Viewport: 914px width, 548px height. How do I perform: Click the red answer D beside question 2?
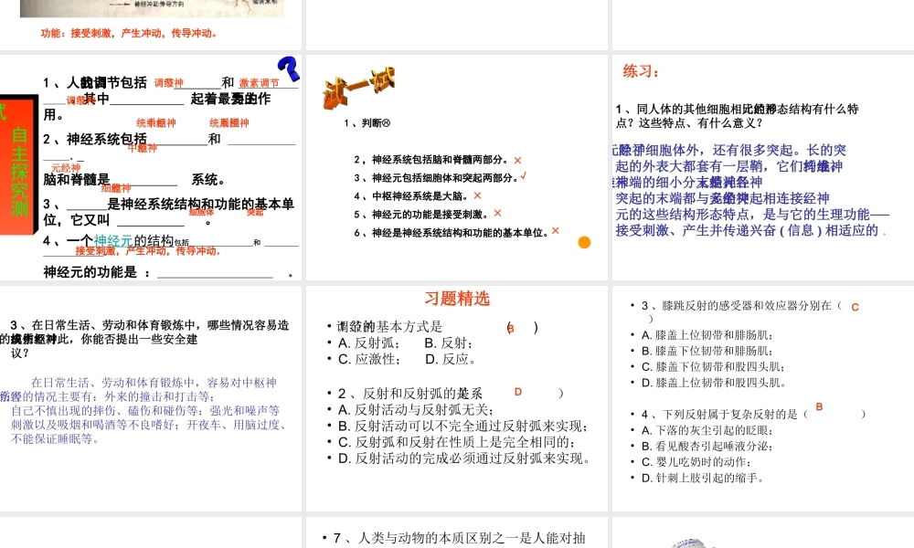tap(517, 393)
